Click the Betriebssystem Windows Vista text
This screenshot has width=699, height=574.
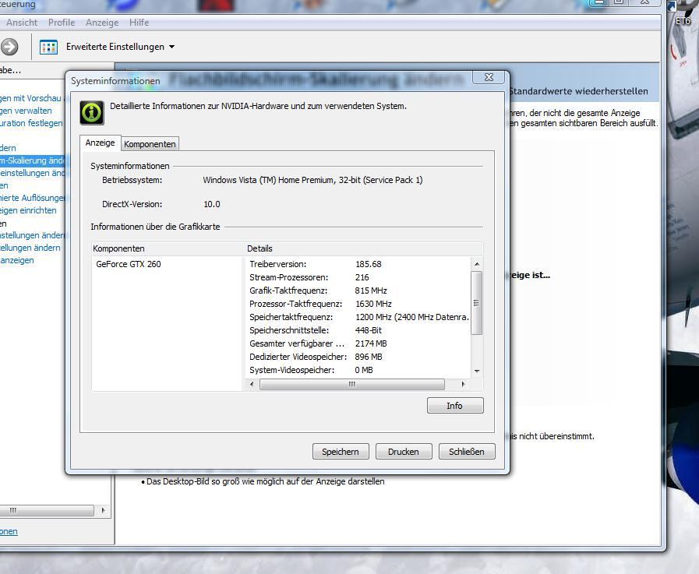[x=312, y=180]
